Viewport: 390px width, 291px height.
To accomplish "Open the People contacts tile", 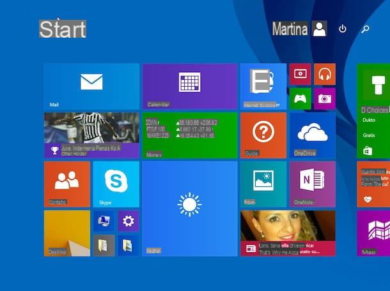I will [x=67, y=184].
